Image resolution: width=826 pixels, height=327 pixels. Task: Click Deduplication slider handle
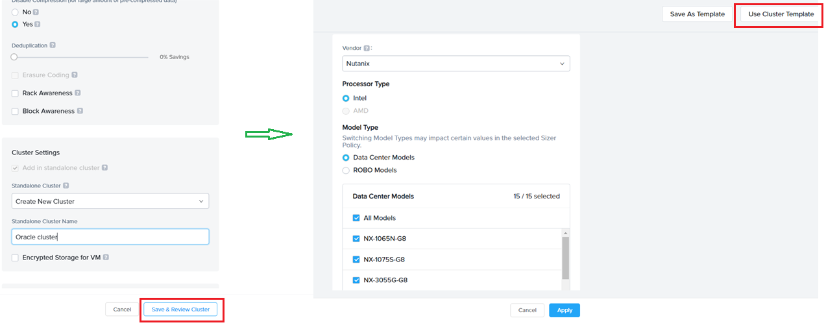[x=14, y=57]
